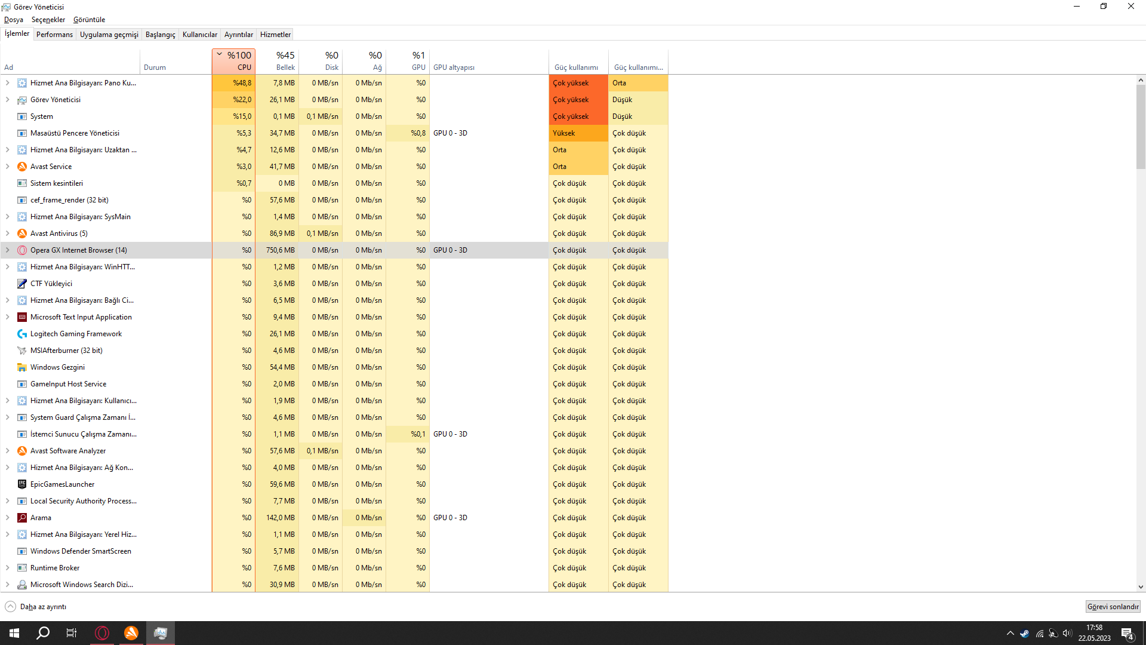The width and height of the screenshot is (1146, 645).
Task: Click the Görev Yöneticisi process icon
Action: 22,100
